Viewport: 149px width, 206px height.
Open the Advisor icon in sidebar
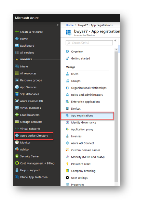pos(17,149)
